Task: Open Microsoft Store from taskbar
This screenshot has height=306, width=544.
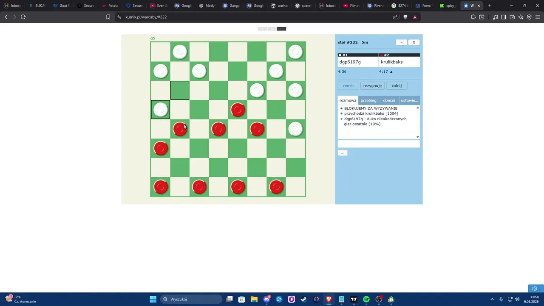Action: pos(242,299)
